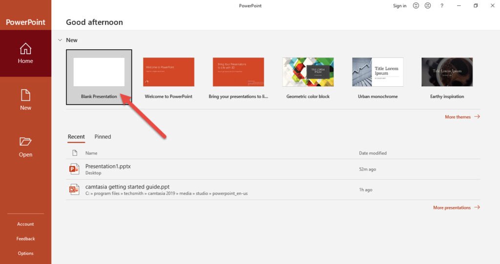Open Help question mark icon
Image resolution: width=500 pixels, height=264 pixels.
click(x=441, y=5)
